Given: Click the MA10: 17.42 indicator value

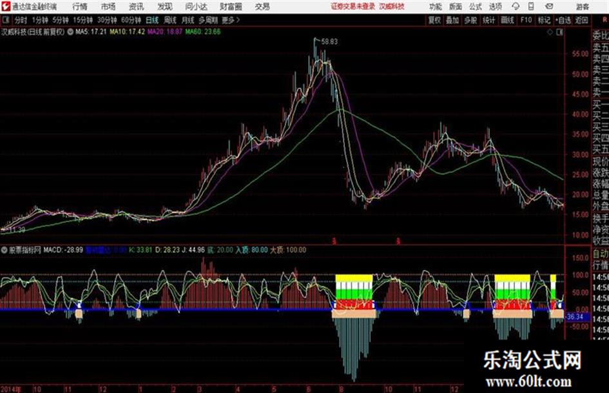Looking at the screenshot, I should [x=127, y=32].
